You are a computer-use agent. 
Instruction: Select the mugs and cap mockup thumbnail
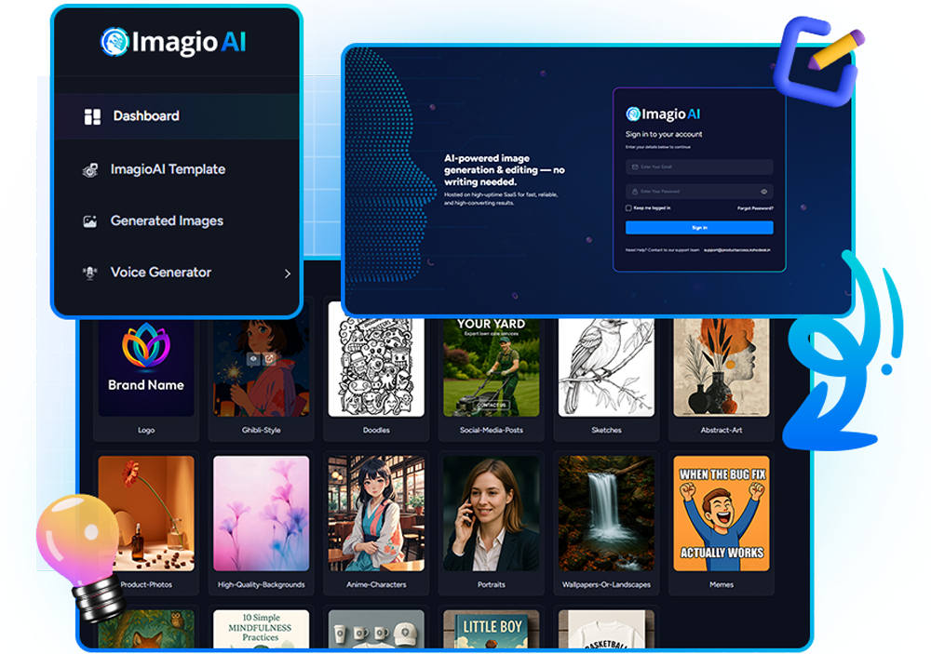376,629
